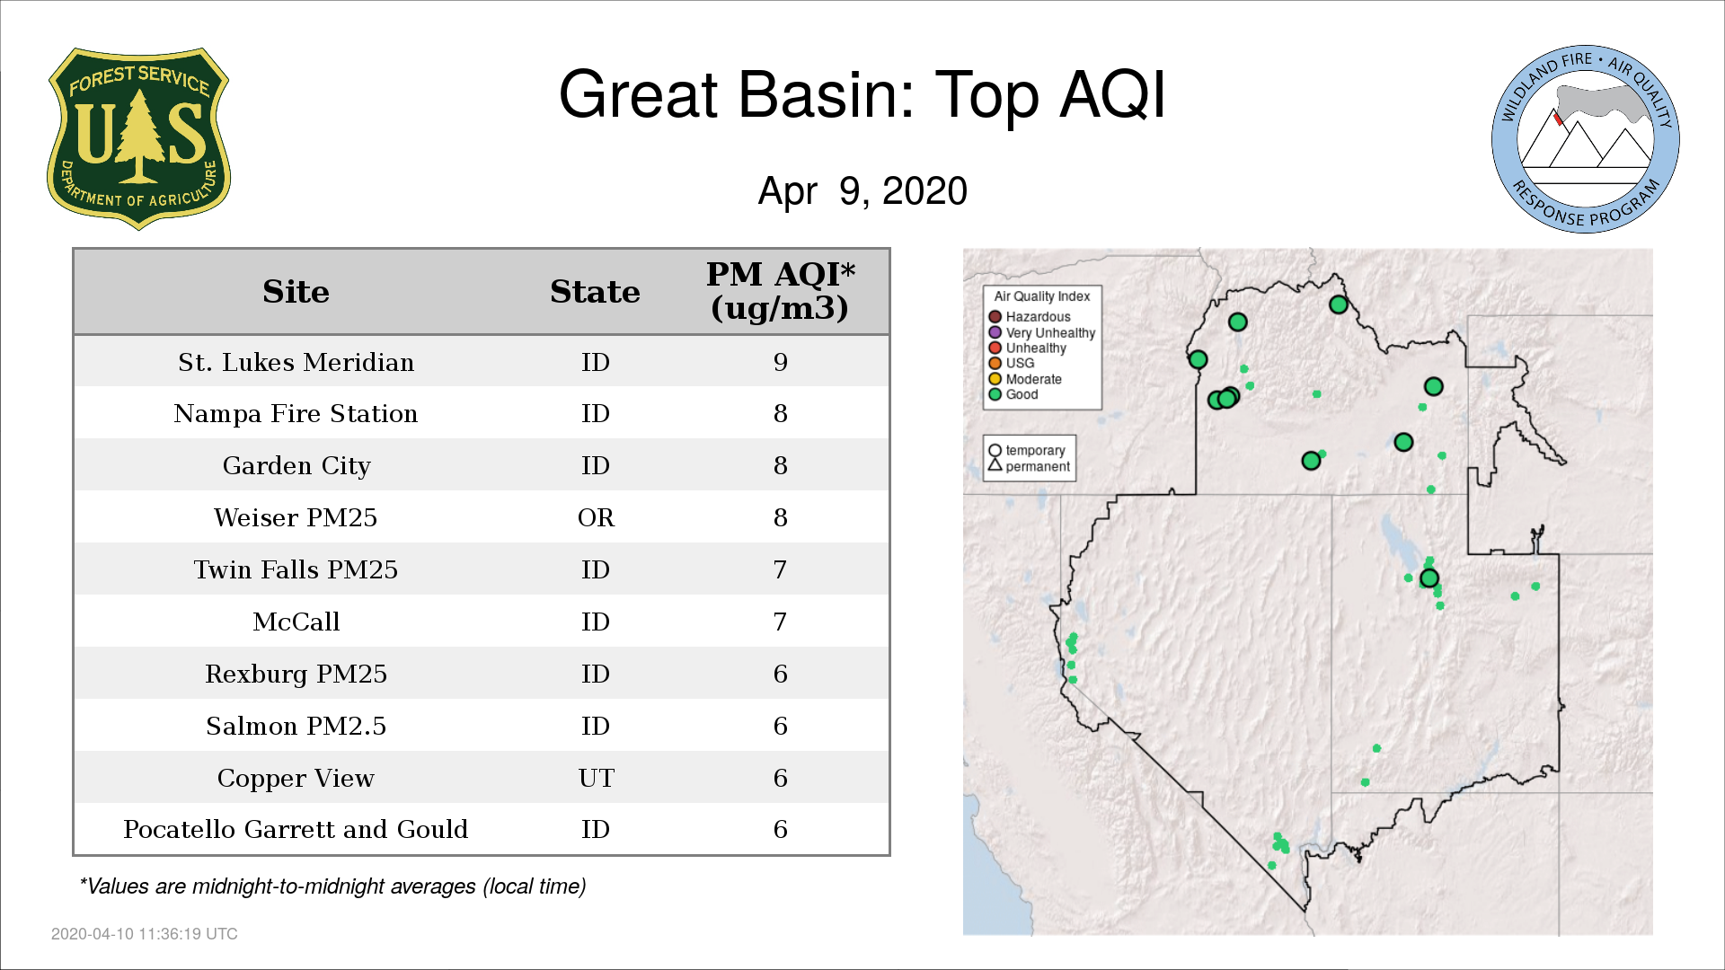Screen dimensions: 1725x970
Task: Click the US Forest Service shield logo
Action: pos(138,139)
